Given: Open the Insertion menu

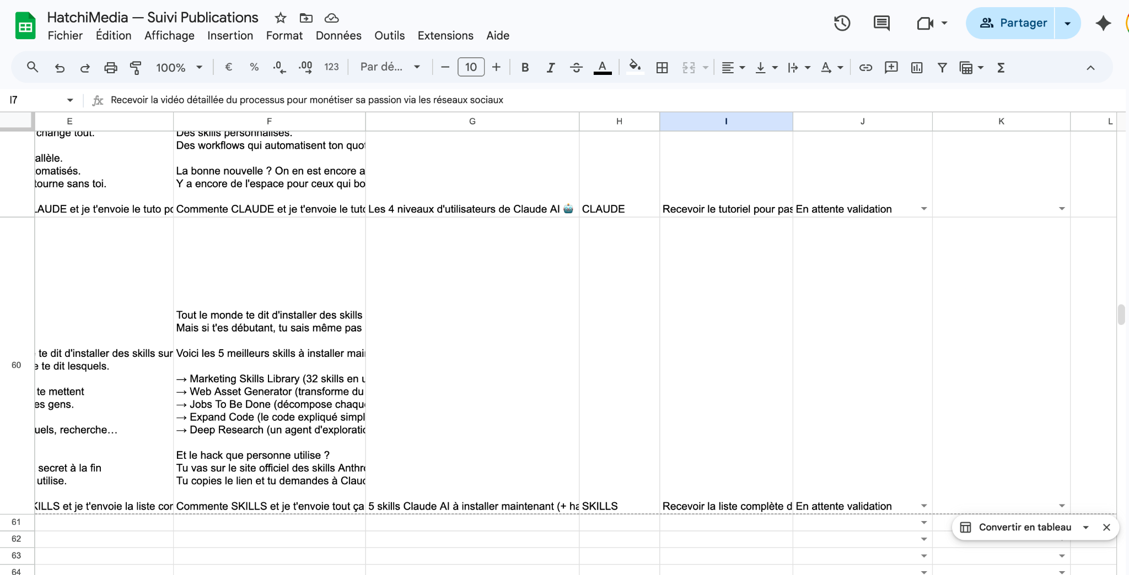Looking at the screenshot, I should point(230,35).
